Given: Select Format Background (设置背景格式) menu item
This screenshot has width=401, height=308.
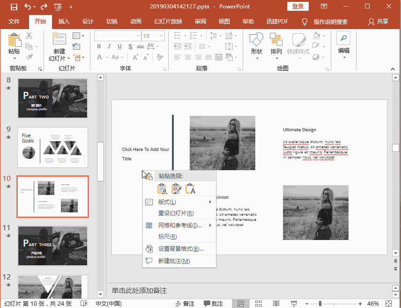Looking at the screenshot, I should click(x=180, y=248).
